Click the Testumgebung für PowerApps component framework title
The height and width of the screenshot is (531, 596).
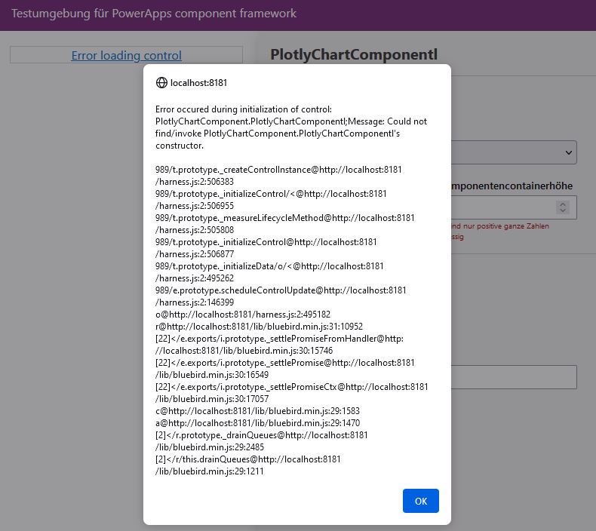(x=154, y=14)
